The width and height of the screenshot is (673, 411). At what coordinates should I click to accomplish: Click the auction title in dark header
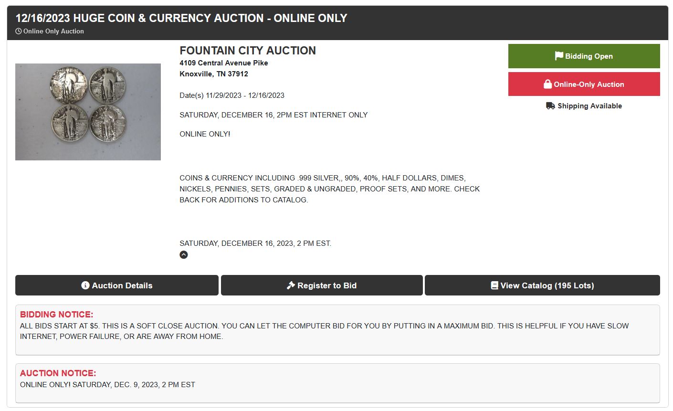tap(181, 18)
